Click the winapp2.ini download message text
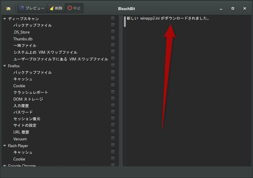The image size is (253, 178). coord(168,18)
